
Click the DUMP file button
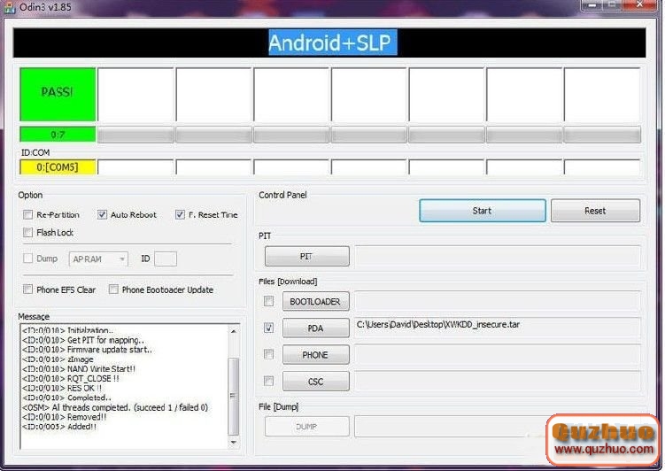(x=307, y=427)
